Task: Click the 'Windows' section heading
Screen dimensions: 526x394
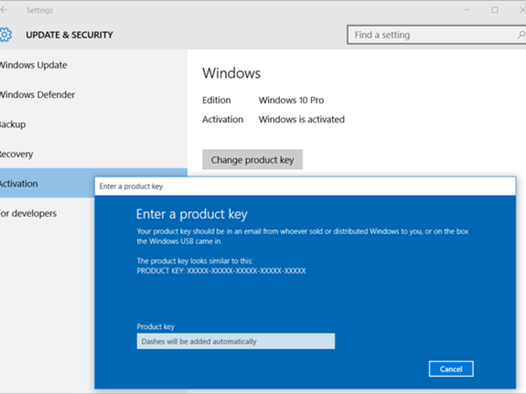Action: 231,73
